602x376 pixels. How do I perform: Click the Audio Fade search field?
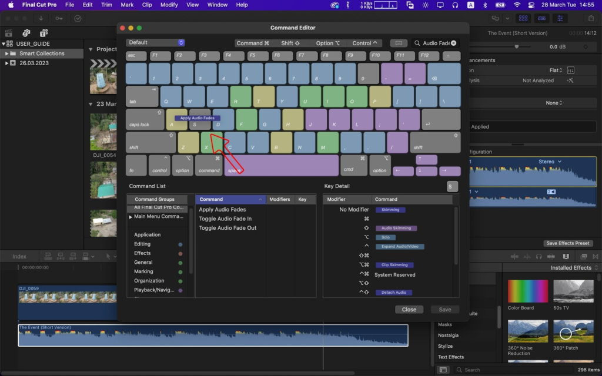click(x=436, y=43)
